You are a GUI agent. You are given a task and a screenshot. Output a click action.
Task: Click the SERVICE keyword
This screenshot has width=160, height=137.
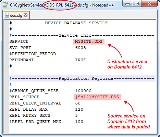pyautogui.click(x=19, y=41)
